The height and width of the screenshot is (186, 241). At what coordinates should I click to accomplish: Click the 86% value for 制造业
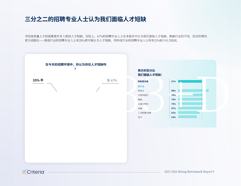coord(173,91)
